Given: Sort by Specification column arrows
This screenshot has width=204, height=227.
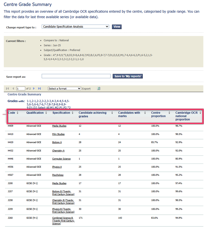Looking at the screenshot, I should click(73, 113).
